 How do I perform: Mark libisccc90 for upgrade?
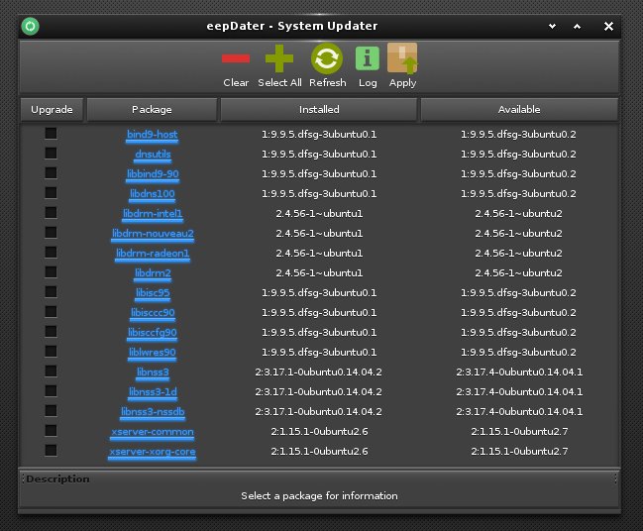51,312
